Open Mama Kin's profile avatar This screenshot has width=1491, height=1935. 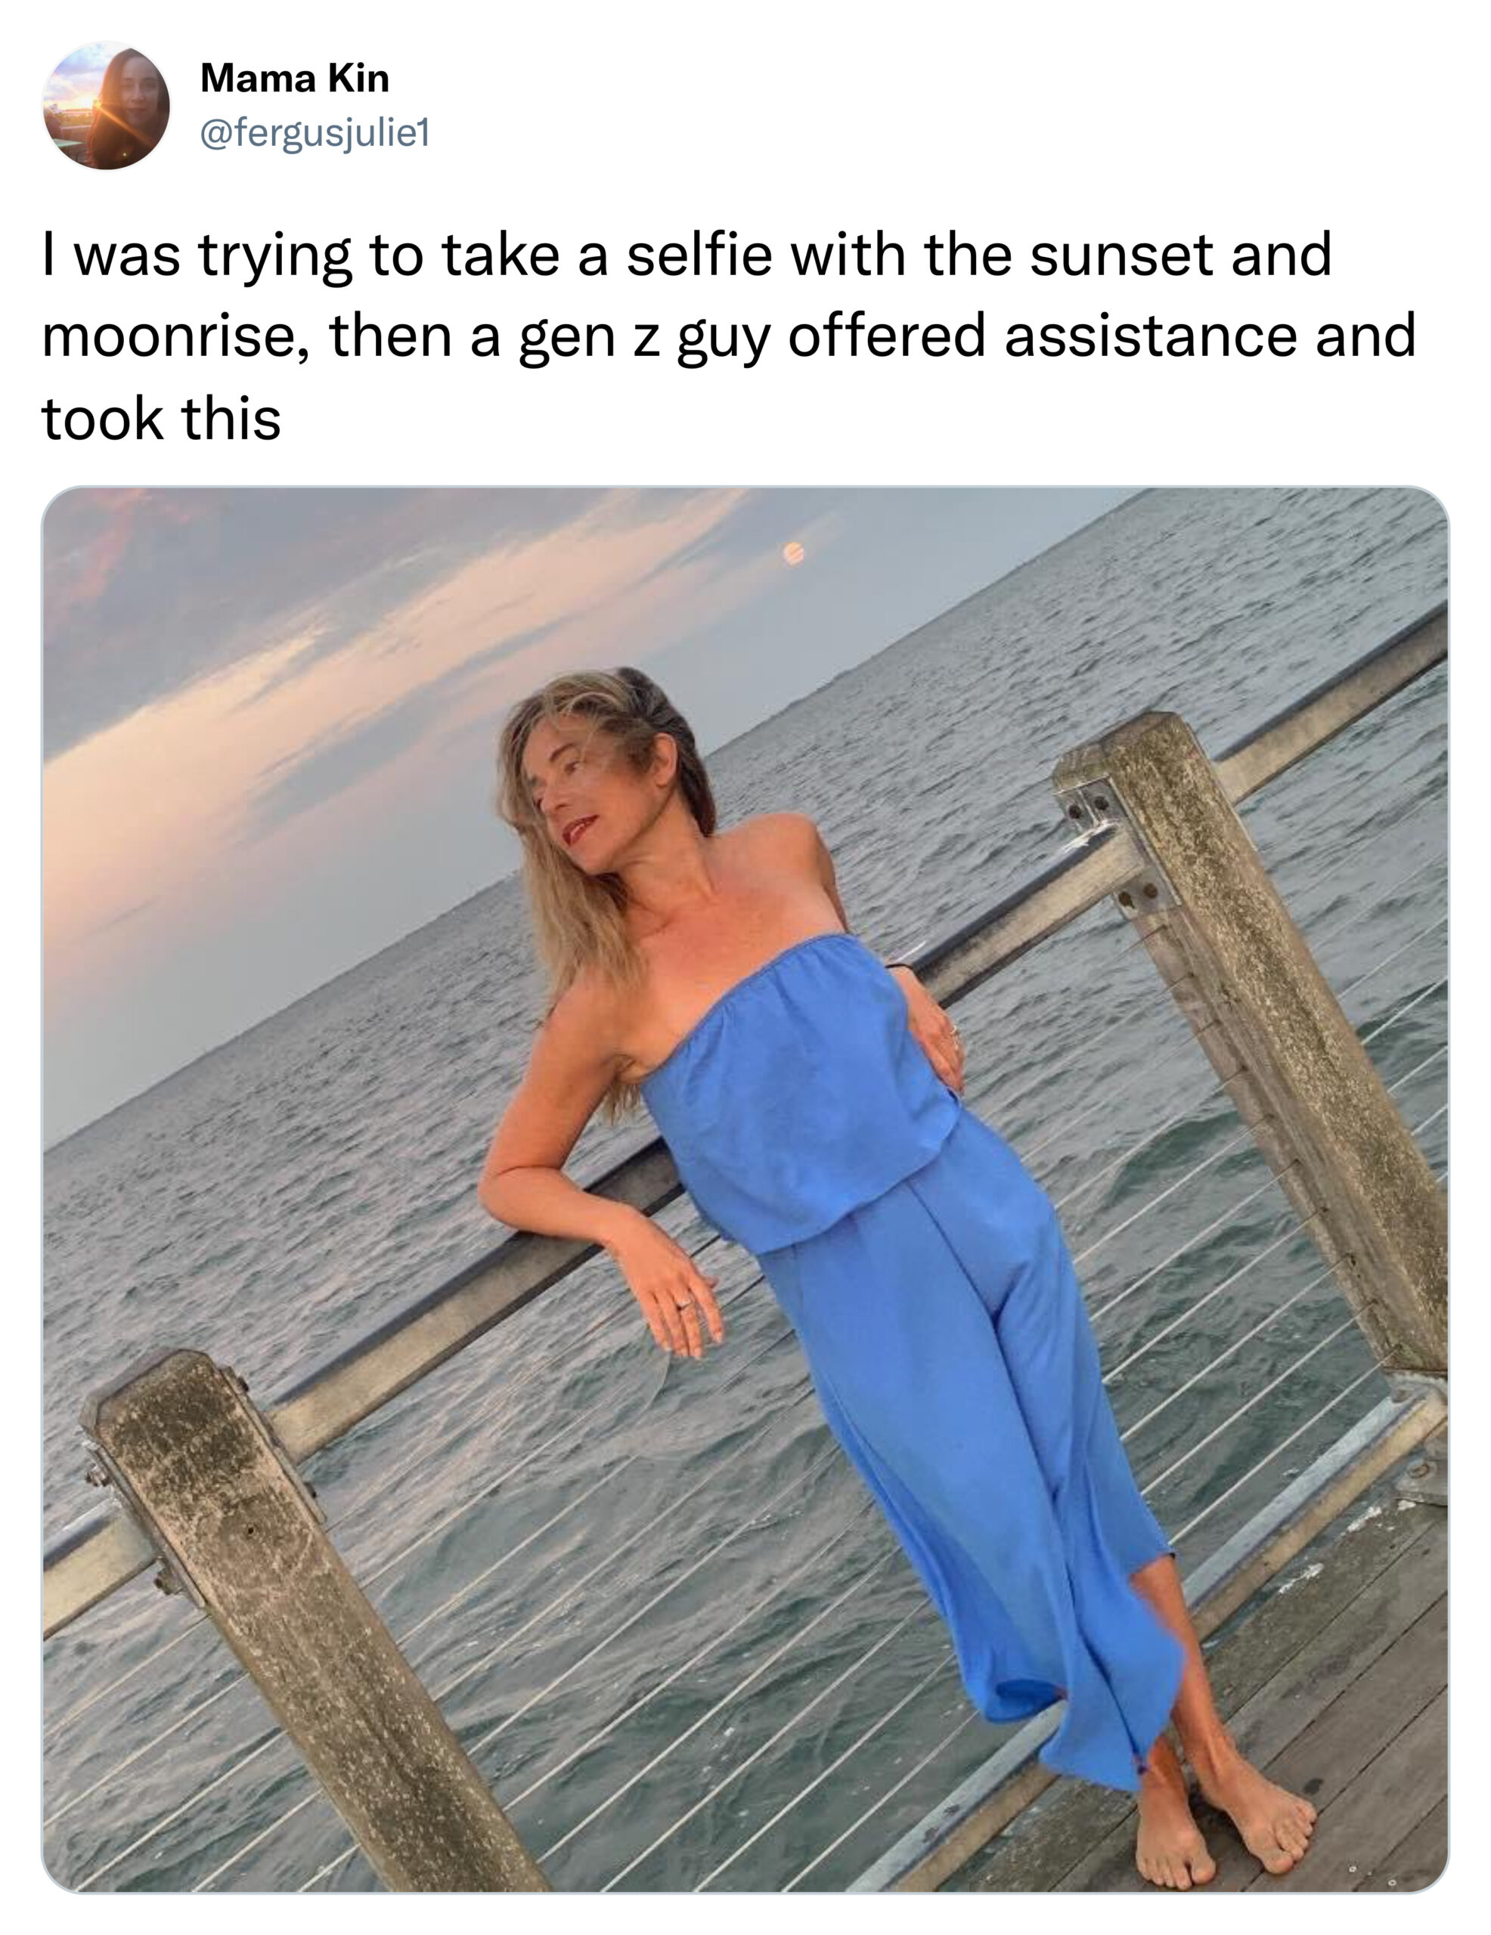107,105
